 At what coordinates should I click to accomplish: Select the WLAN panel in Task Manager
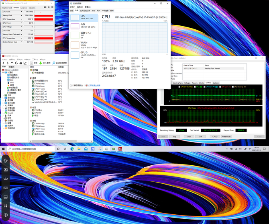pos(84,45)
